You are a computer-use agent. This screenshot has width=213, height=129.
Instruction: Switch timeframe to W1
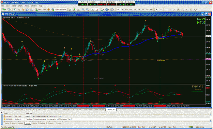(147, 10)
